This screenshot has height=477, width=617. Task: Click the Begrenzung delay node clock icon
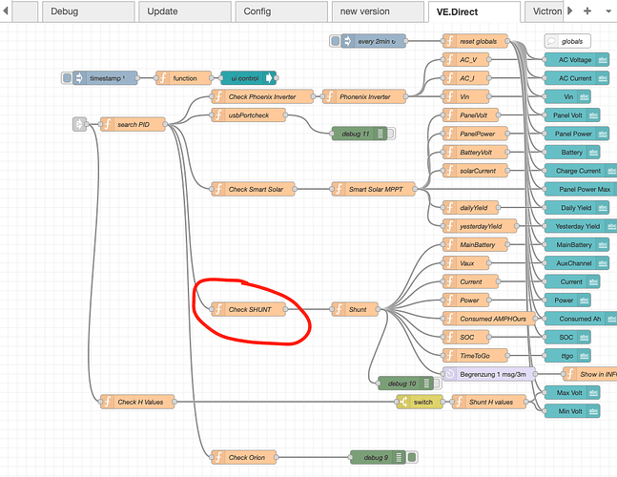click(451, 373)
